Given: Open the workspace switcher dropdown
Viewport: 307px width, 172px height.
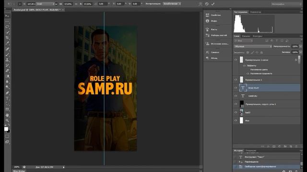Looking at the screenshot, I should click(286, 4).
